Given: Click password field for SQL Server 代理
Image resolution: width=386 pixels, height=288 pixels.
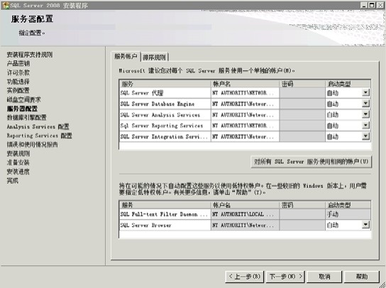Looking at the screenshot, I should coord(302,93).
